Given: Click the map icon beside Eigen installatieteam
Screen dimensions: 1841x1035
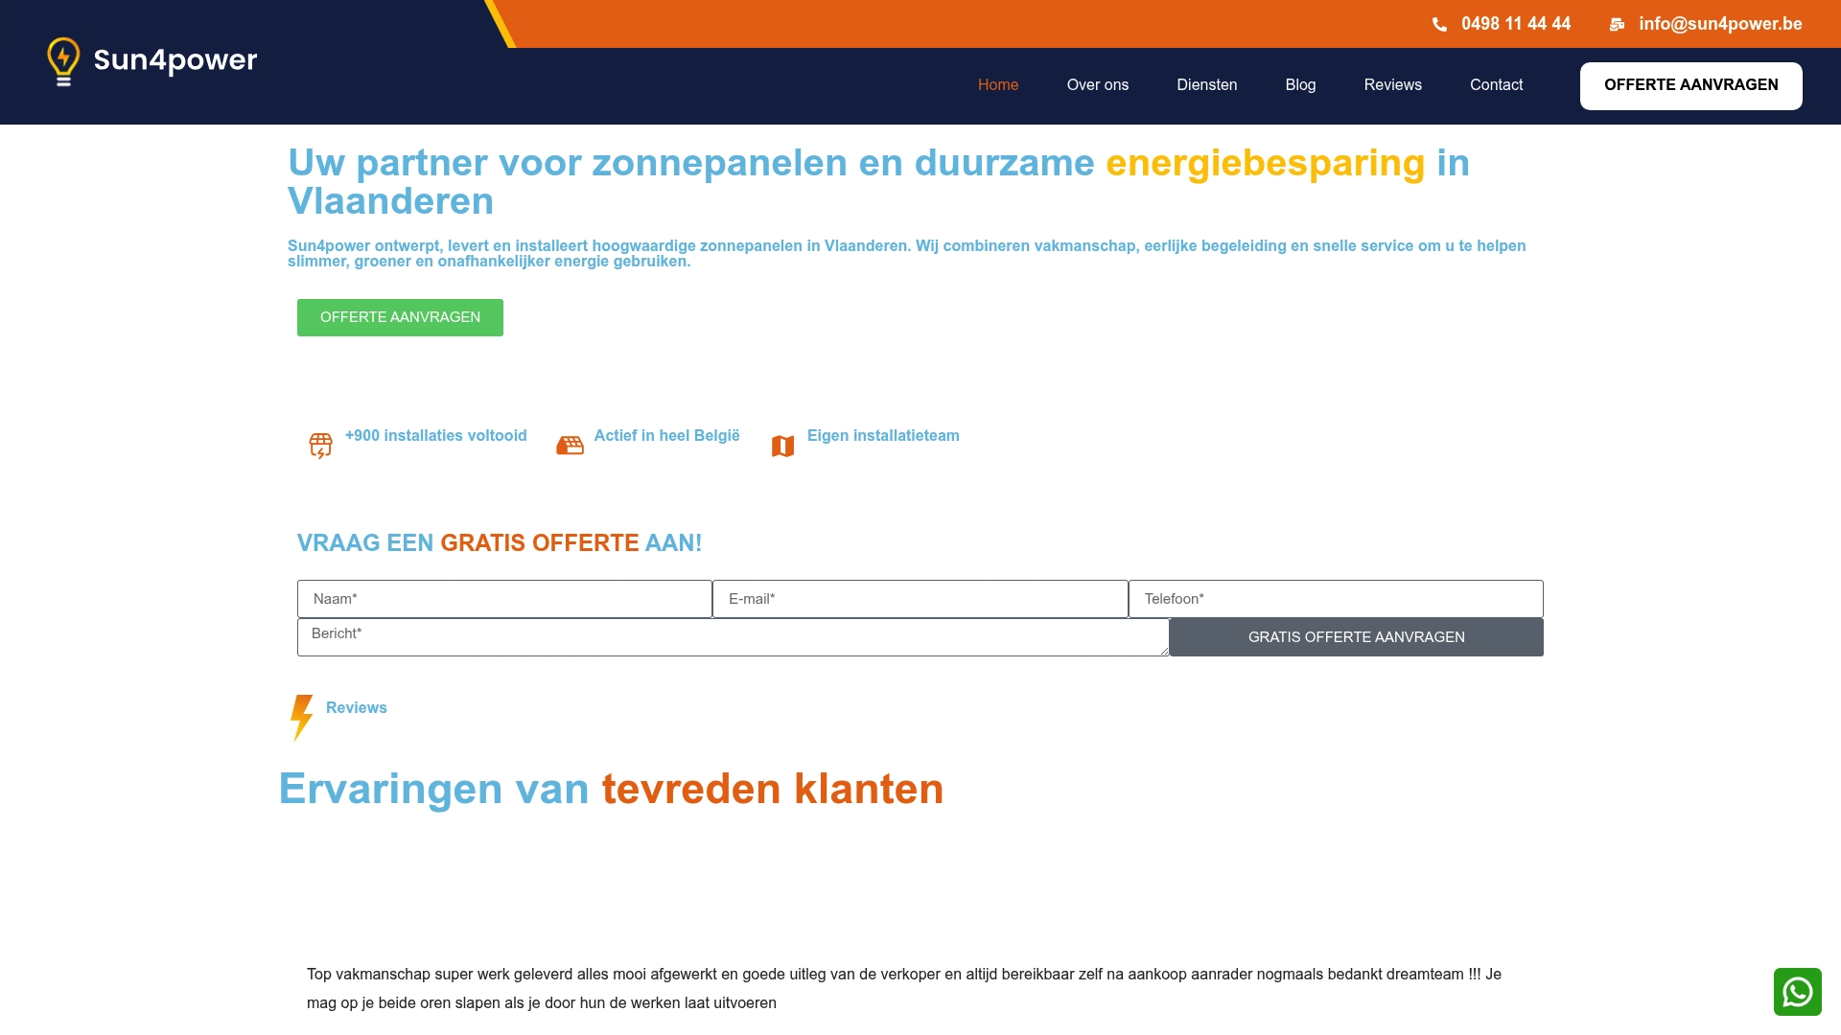Looking at the screenshot, I should tap(782, 446).
